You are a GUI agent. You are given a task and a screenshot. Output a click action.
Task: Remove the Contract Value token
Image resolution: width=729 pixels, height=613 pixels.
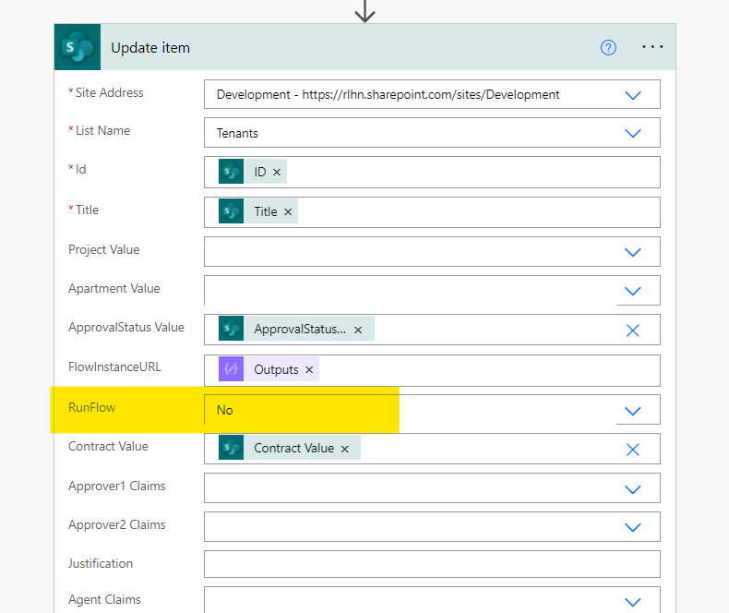tap(344, 449)
